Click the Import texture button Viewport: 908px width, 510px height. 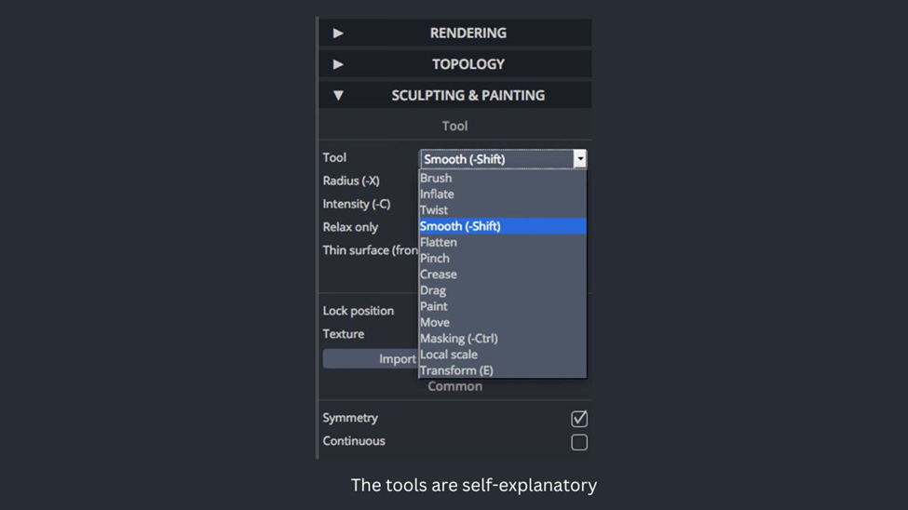pos(371,359)
